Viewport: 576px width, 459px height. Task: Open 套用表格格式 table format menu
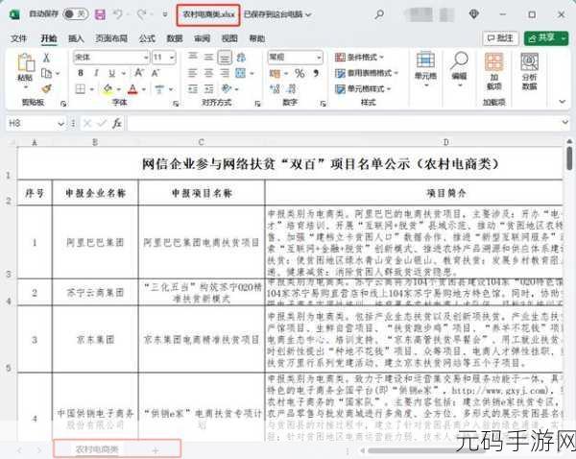[x=367, y=73]
